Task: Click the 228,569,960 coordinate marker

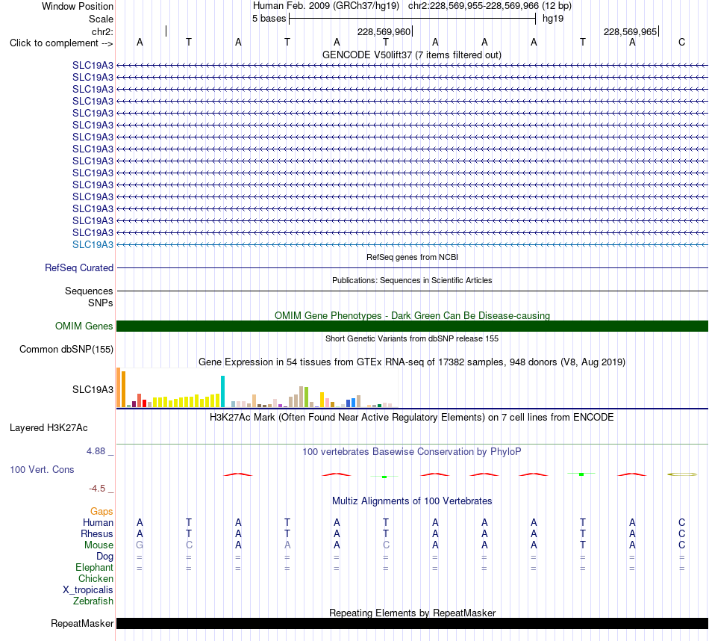Action: point(384,31)
